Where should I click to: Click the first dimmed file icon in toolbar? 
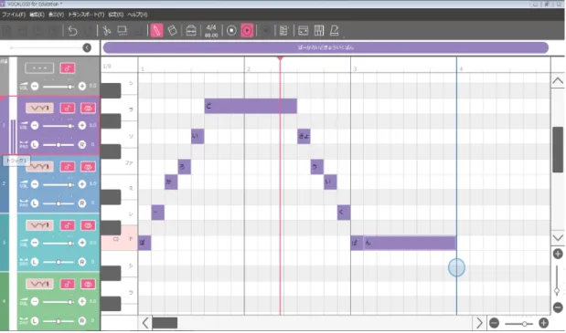tap(7, 31)
